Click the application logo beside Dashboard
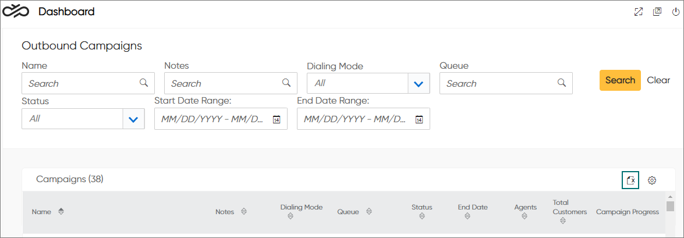This screenshot has height=238, width=684. (x=16, y=12)
